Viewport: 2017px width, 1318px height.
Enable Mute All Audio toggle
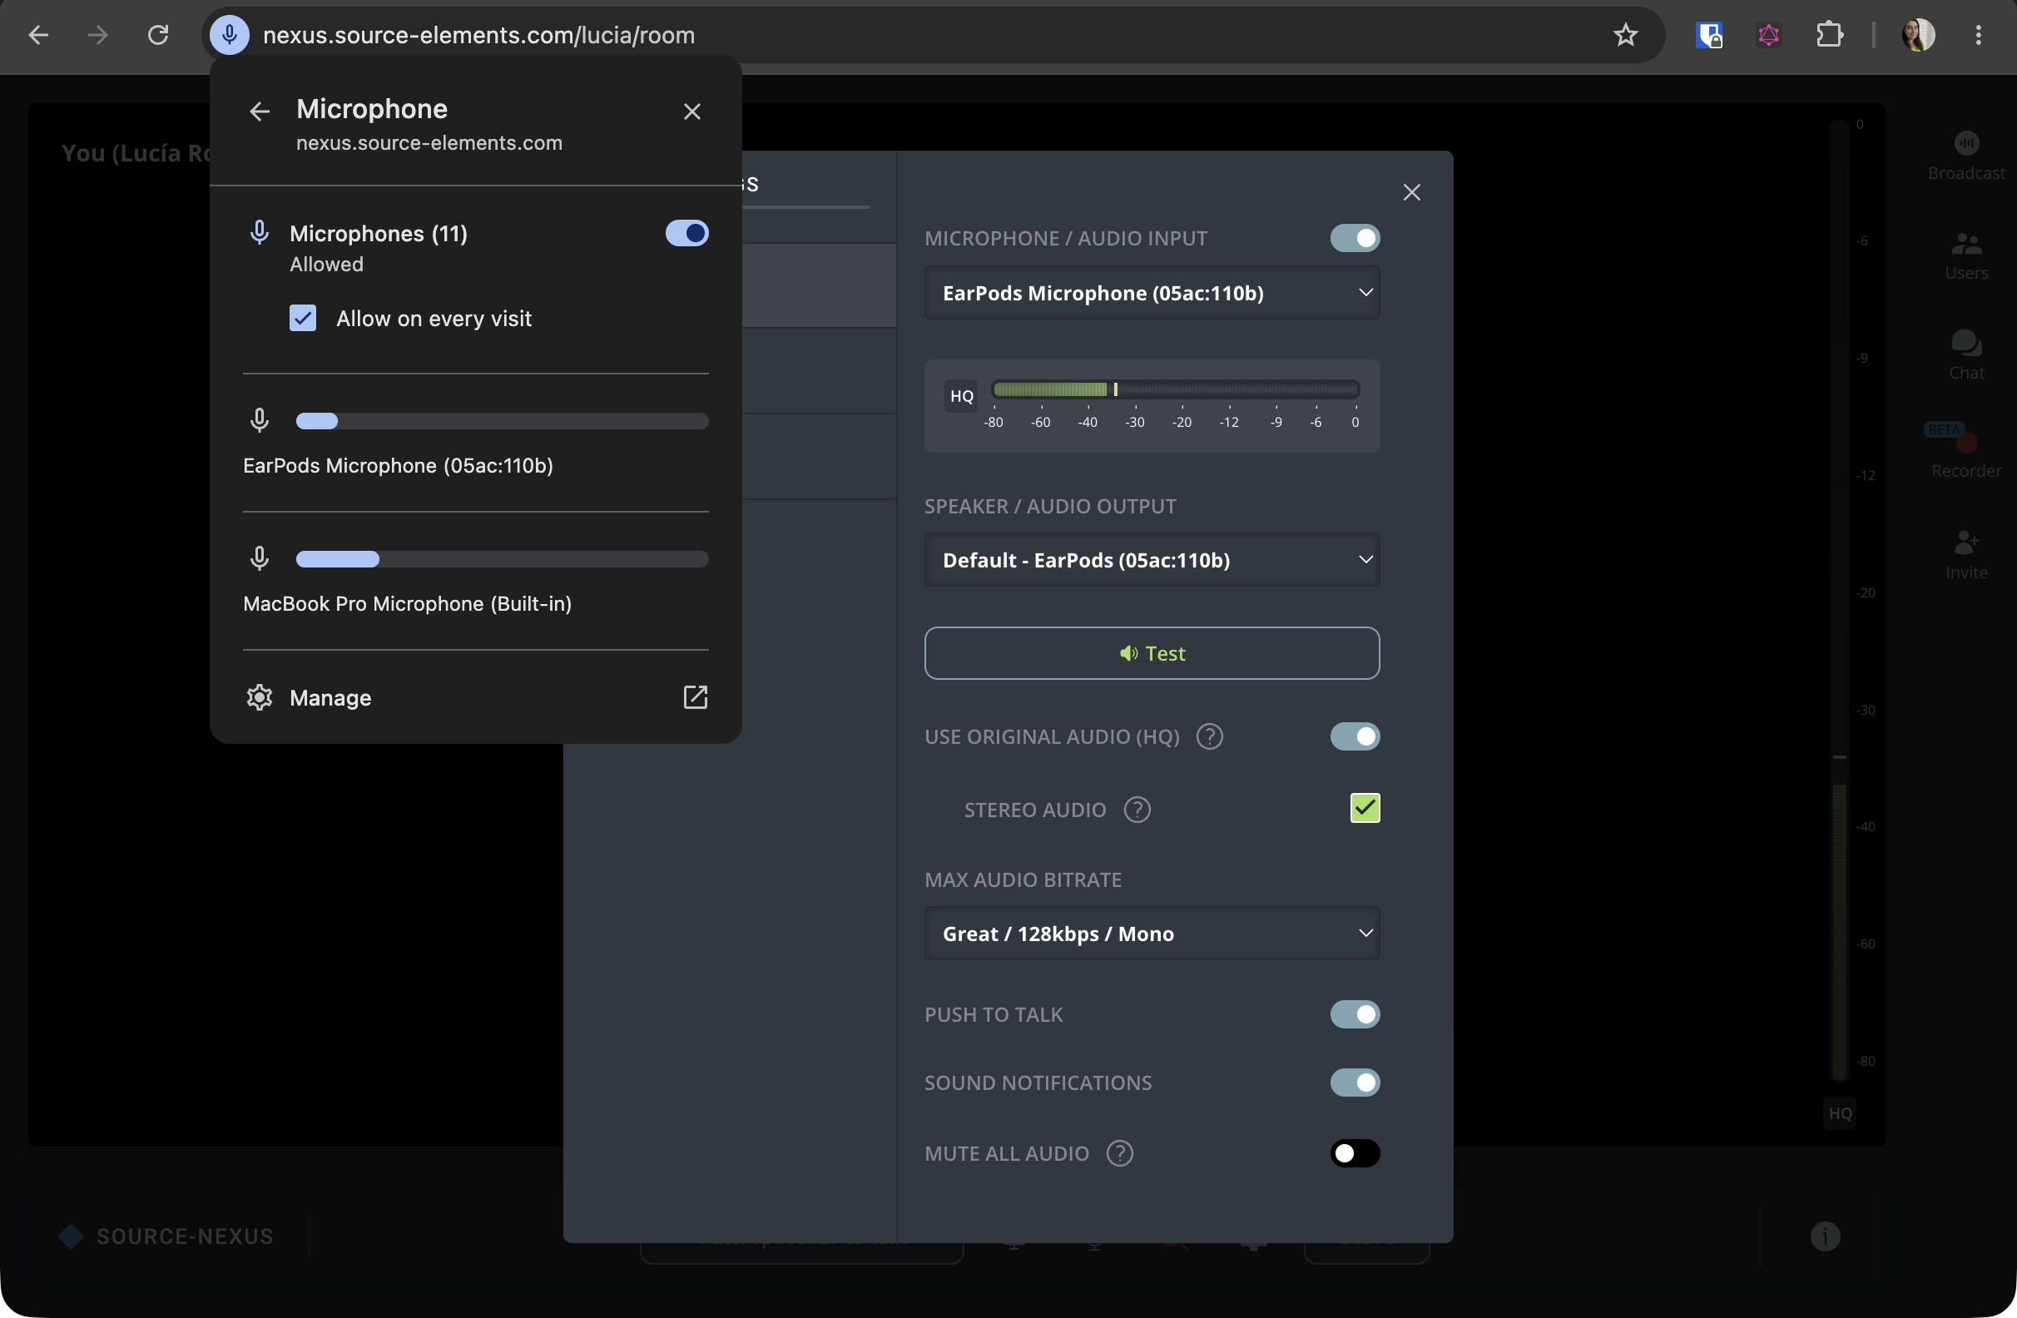click(1355, 1153)
